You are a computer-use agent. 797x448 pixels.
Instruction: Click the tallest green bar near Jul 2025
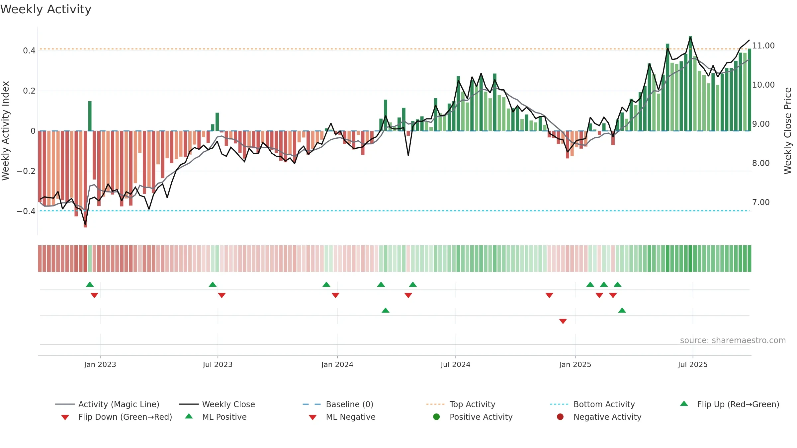690,83
